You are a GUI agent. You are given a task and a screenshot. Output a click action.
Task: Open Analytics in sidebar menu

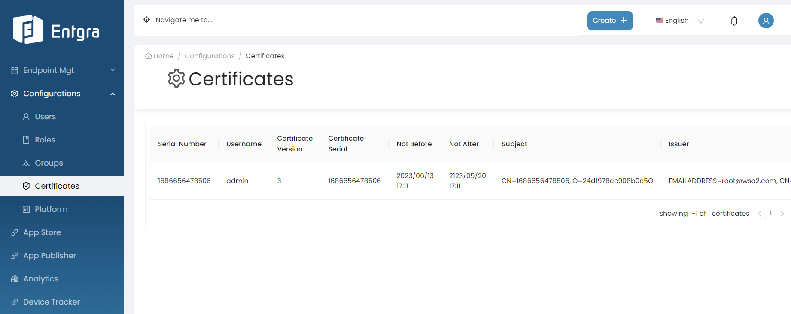(62, 279)
